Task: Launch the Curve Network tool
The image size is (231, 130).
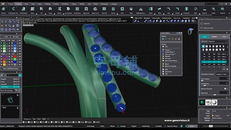Action: click(68, 10)
